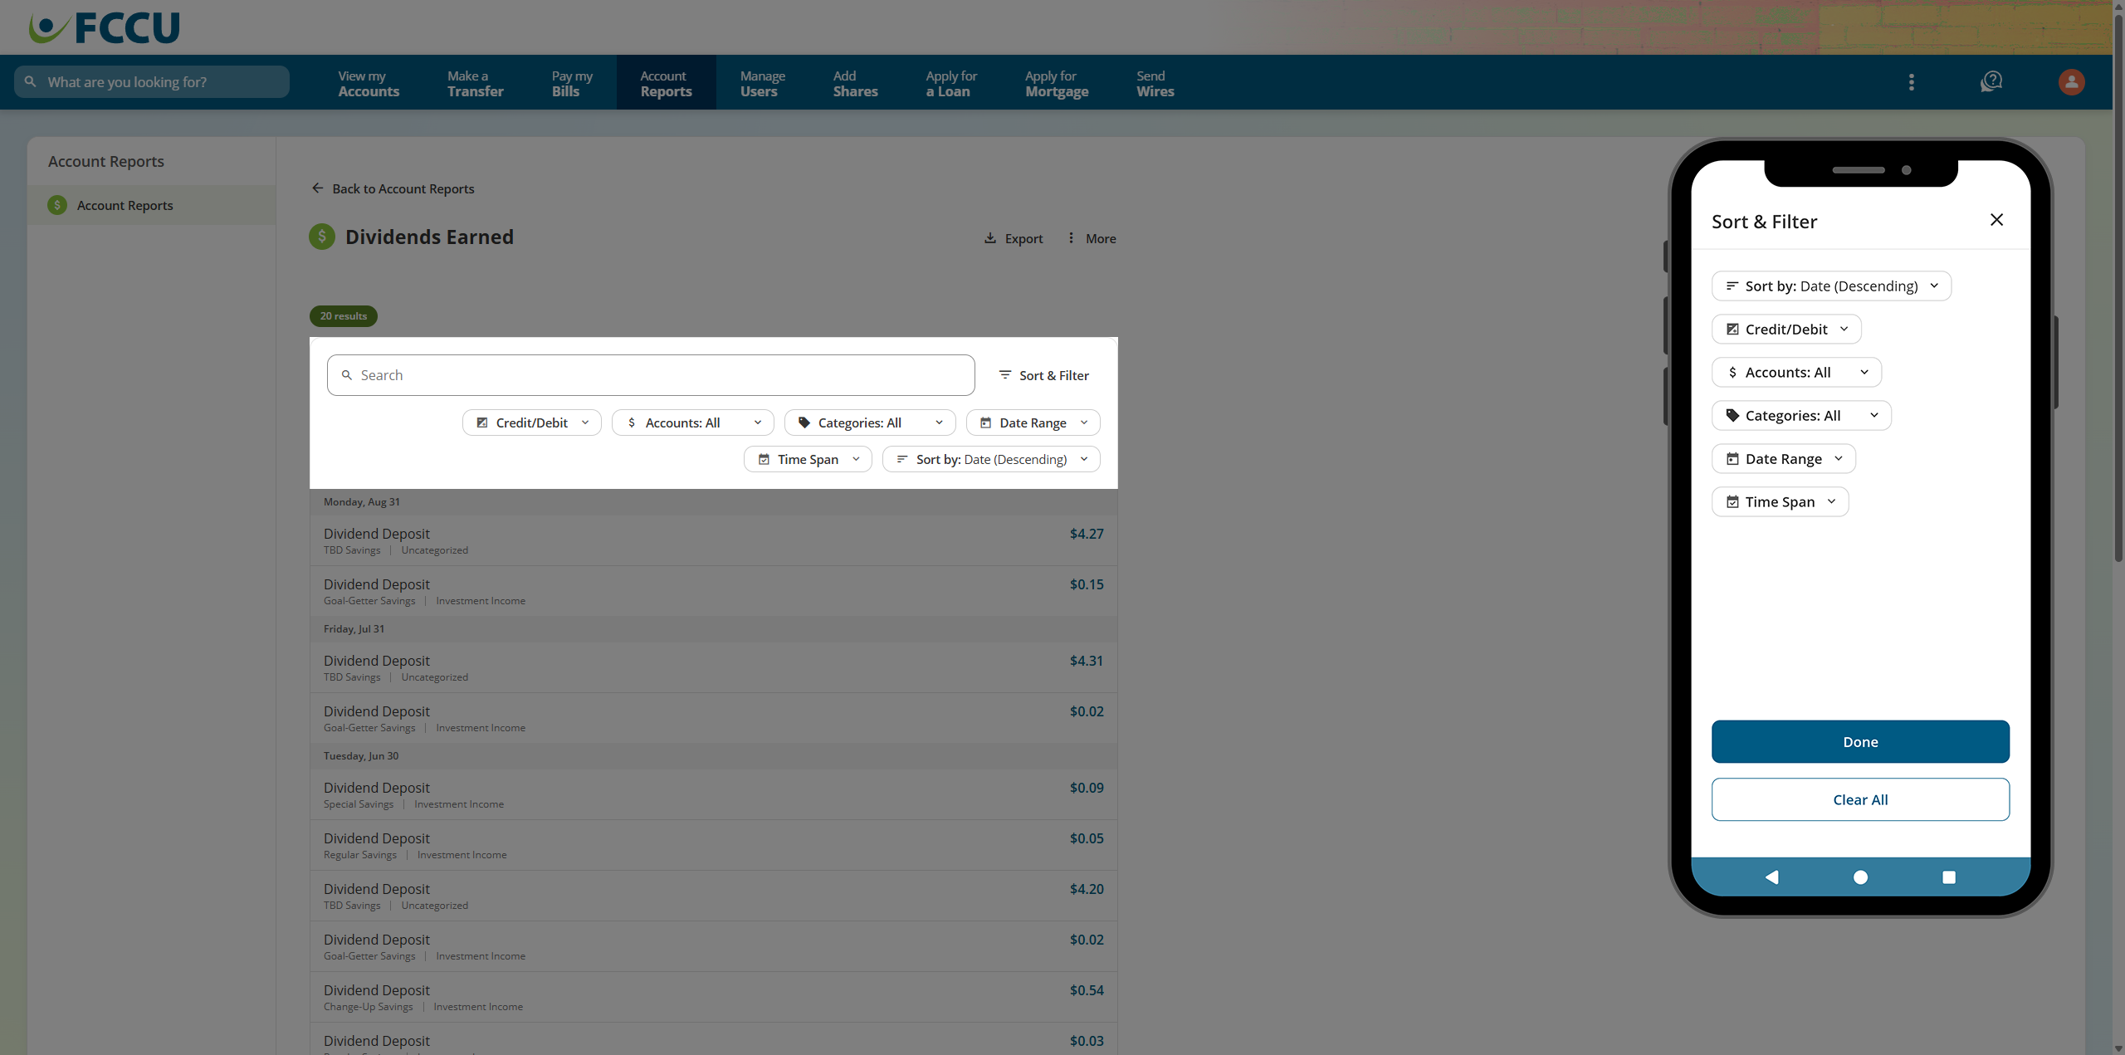The image size is (2125, 1055).
Task: Click the Sort & Filter button
Action: click(x=1044, y=375)
